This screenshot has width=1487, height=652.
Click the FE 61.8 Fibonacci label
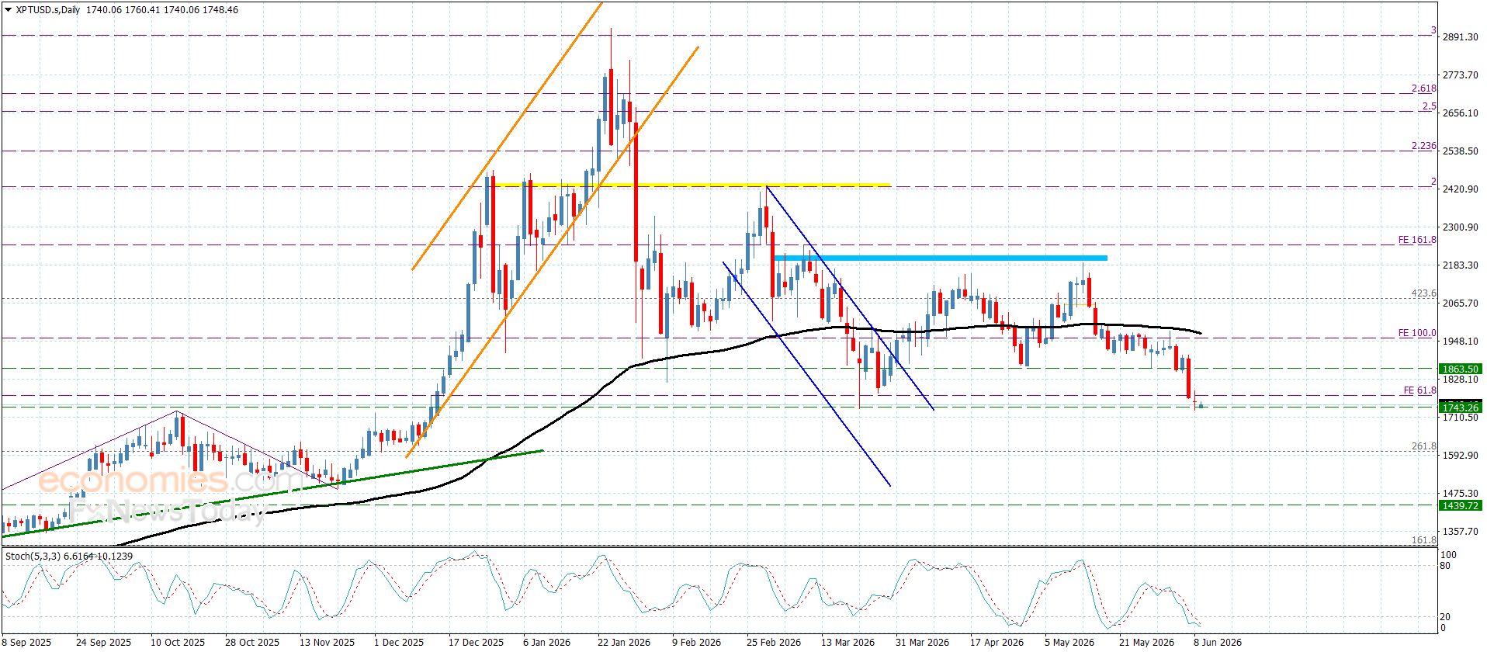click(1419, 390)
